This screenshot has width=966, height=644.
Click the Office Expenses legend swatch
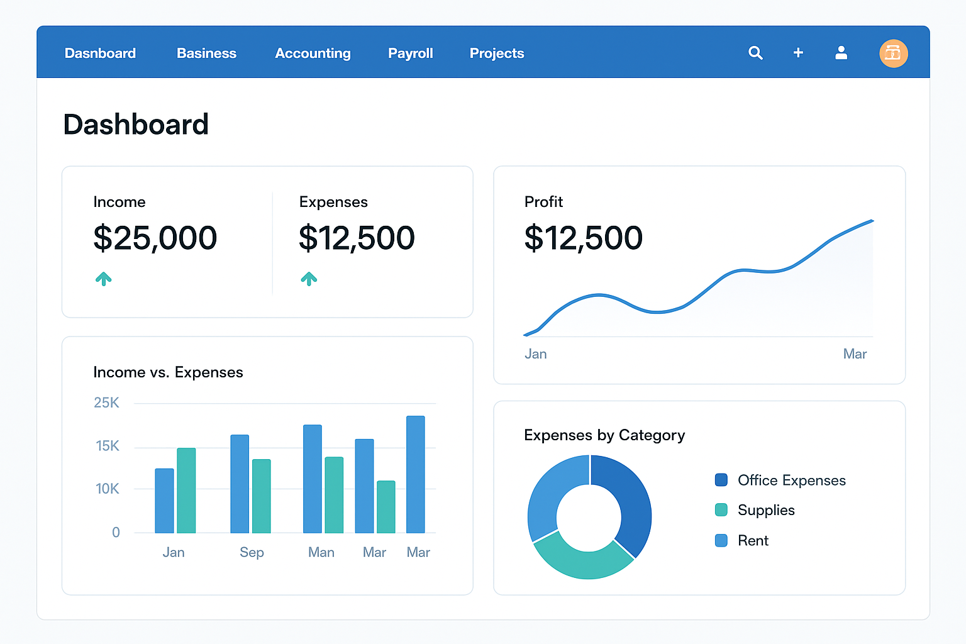pos(721,480)
